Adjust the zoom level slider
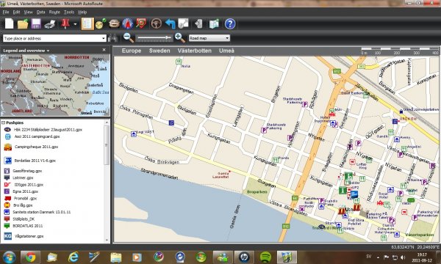This screenshot has height=264, width=441. pos(154,38)
